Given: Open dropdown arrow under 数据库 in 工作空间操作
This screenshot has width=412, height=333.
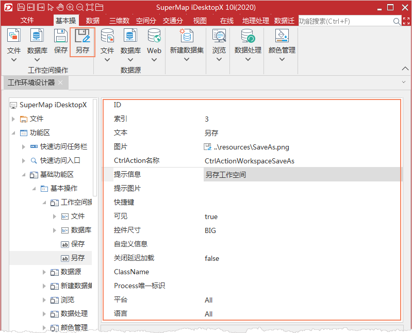Looking at the screenshot, I should pyautogui.click(x=37, y=60).
